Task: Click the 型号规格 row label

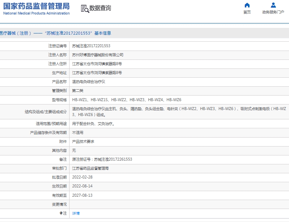Action: pyautogui.click(x=59, y=100)
